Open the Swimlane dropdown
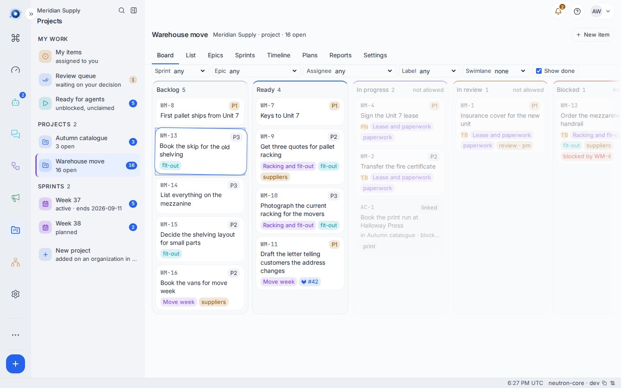This screenshot has height=388, width=621. 496,71
